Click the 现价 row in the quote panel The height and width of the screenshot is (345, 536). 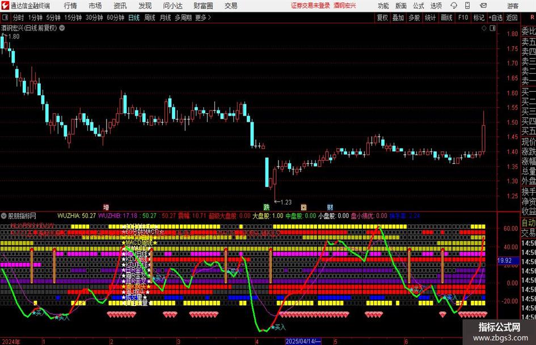pyautogui.click(x=528, y=142)
